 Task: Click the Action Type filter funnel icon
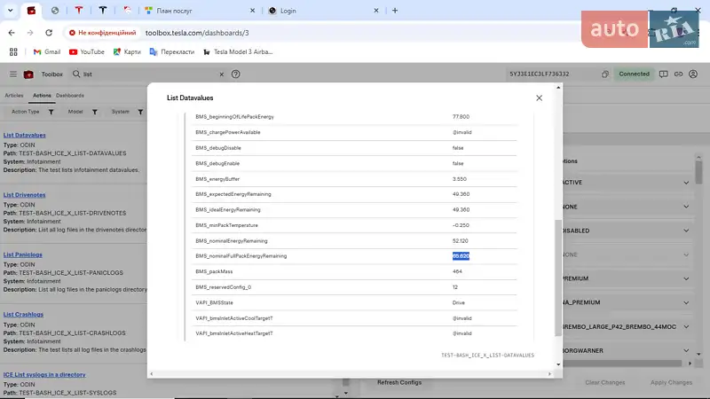tap(51, 113)
